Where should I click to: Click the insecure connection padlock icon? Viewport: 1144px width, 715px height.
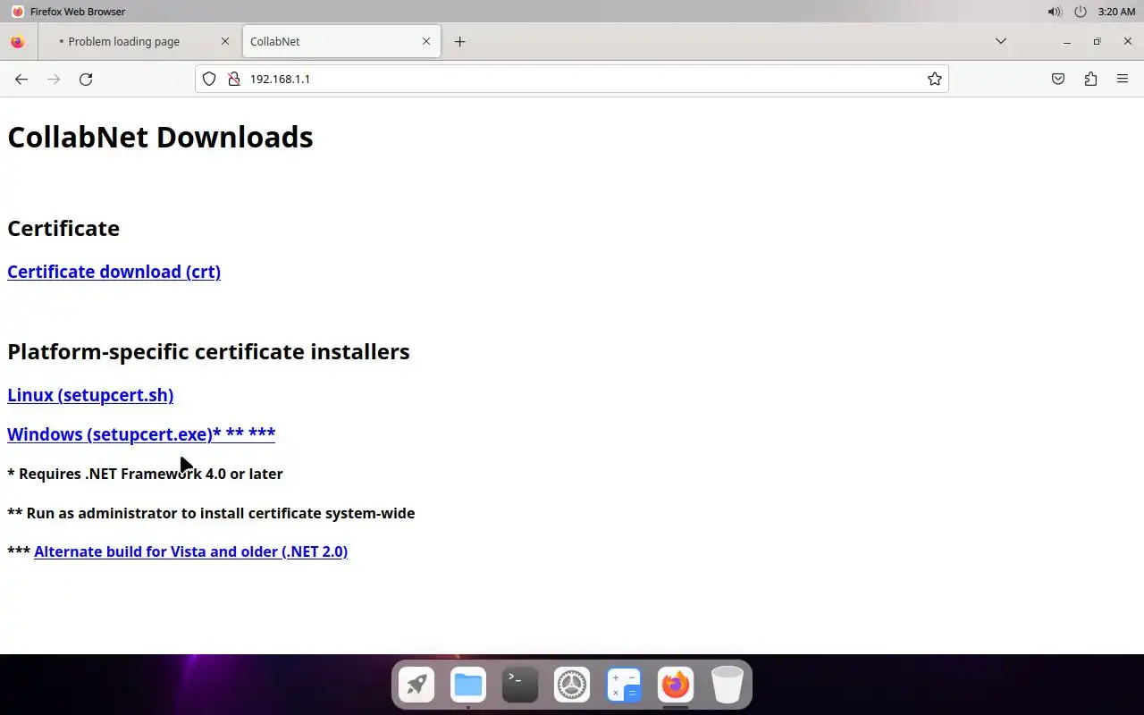tap(234, 79)
